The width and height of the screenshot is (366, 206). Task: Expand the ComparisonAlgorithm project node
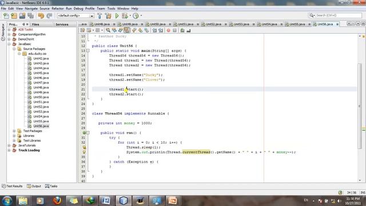pos(9,34)
